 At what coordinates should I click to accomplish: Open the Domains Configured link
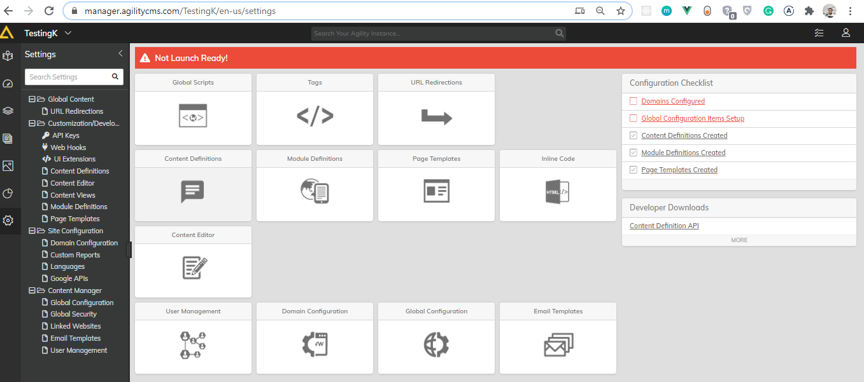pyautogui.click(x=673, y=101)
